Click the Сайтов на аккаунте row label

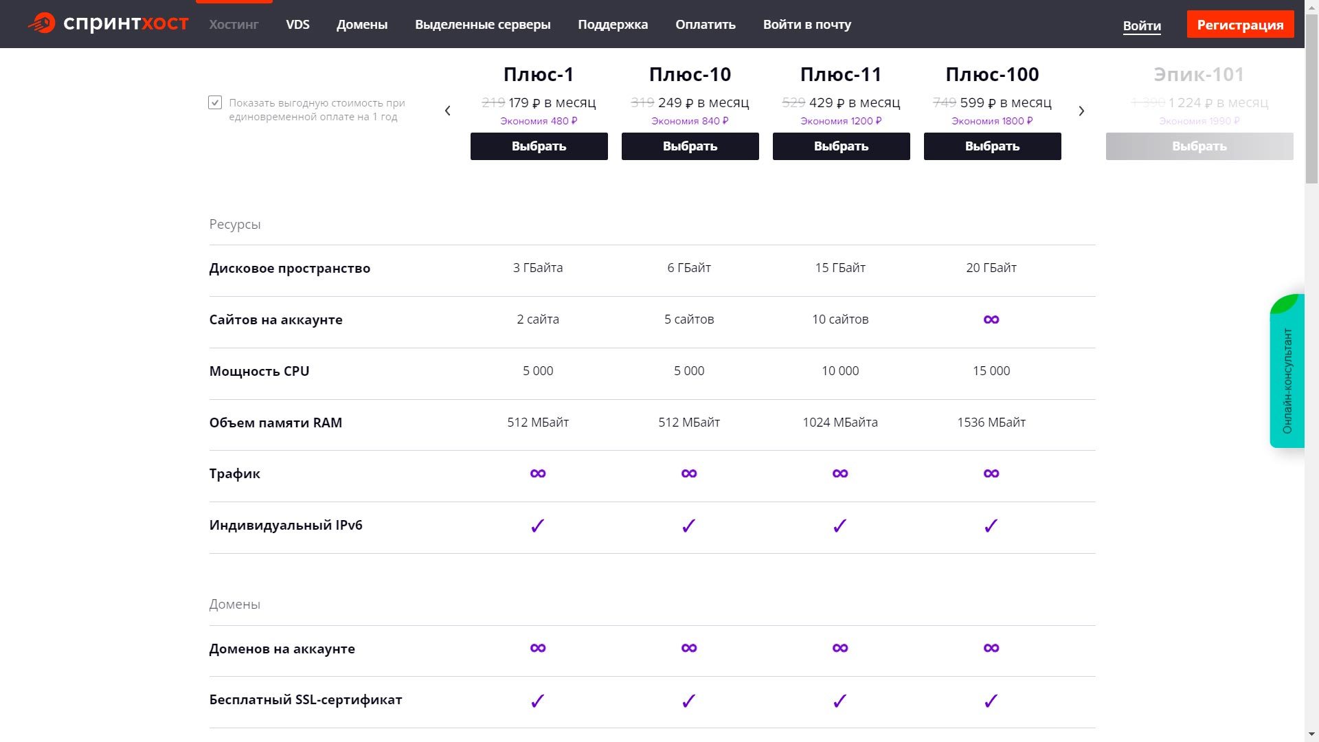[275, 320]
